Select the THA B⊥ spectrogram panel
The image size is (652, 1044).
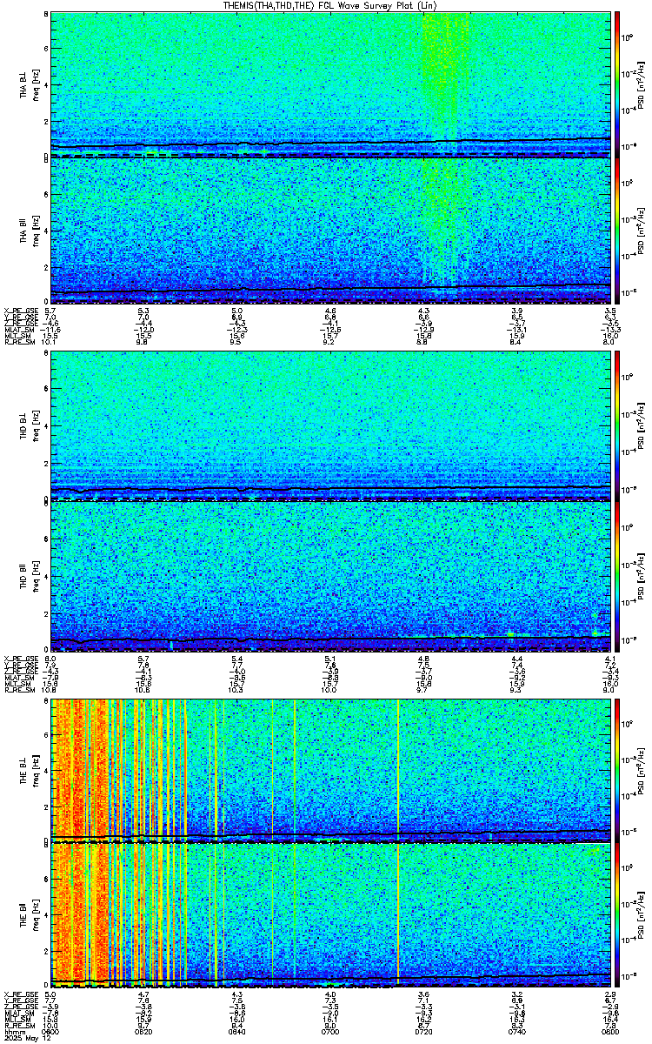click(331, 84)
